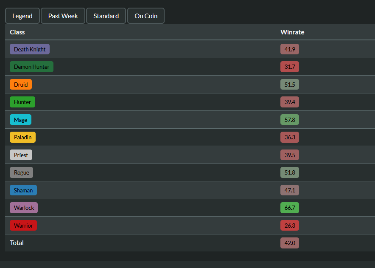
Task: Click the Total row label
Action: tap(17, 243)
